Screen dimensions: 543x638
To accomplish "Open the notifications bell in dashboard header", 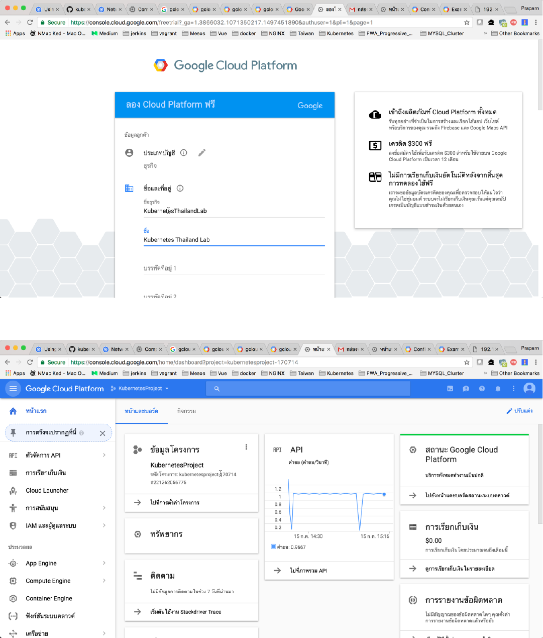I will pos(498,389).
